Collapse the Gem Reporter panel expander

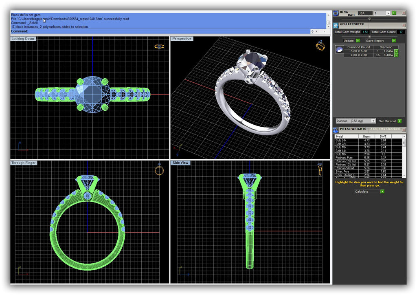369,36
